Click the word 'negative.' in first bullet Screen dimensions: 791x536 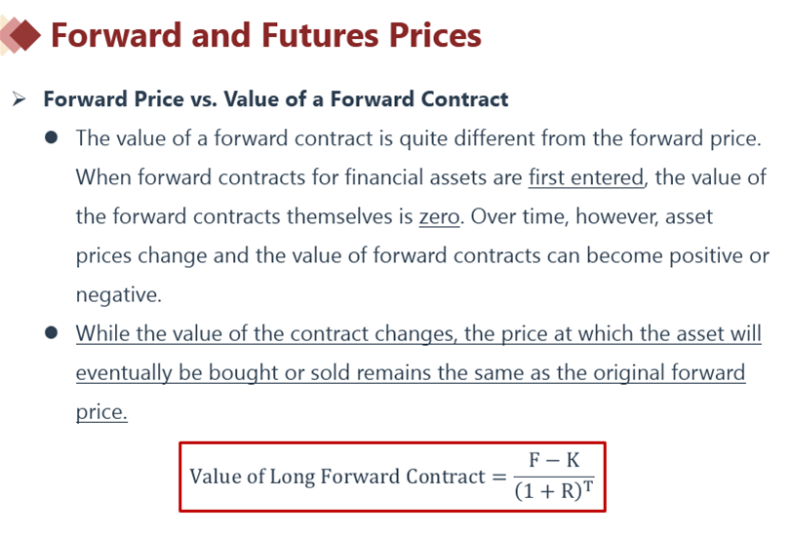(117, 294)
